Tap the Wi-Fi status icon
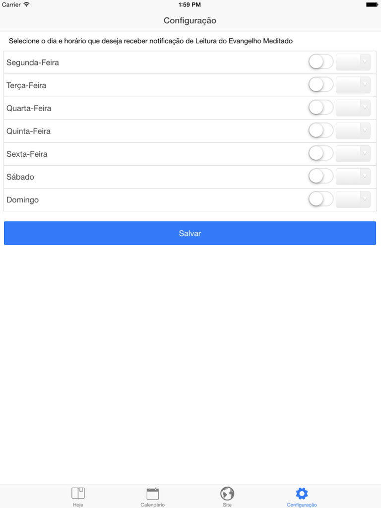 (27, 4)
